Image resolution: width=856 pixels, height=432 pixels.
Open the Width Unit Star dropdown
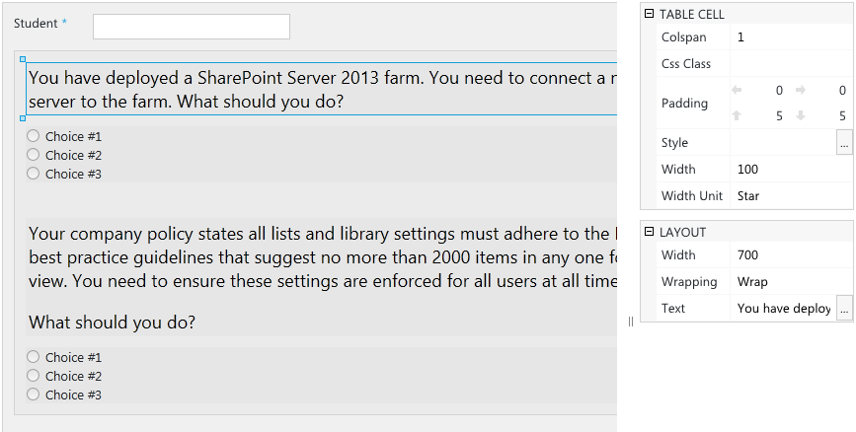coord(792,196)
